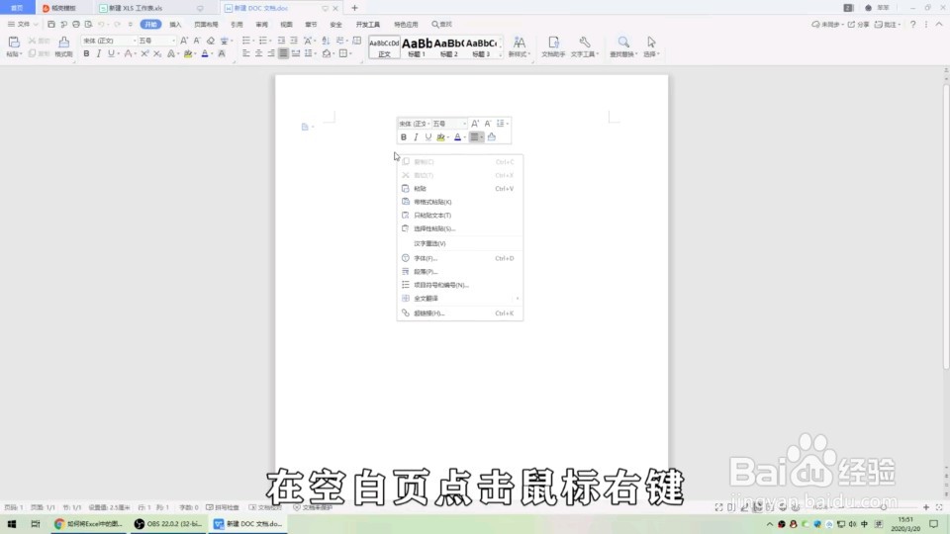Switch to the 引用 ribbon tab
Image resolution: width=950 pixels, height=534 pixels.
(x=237, y=24)
